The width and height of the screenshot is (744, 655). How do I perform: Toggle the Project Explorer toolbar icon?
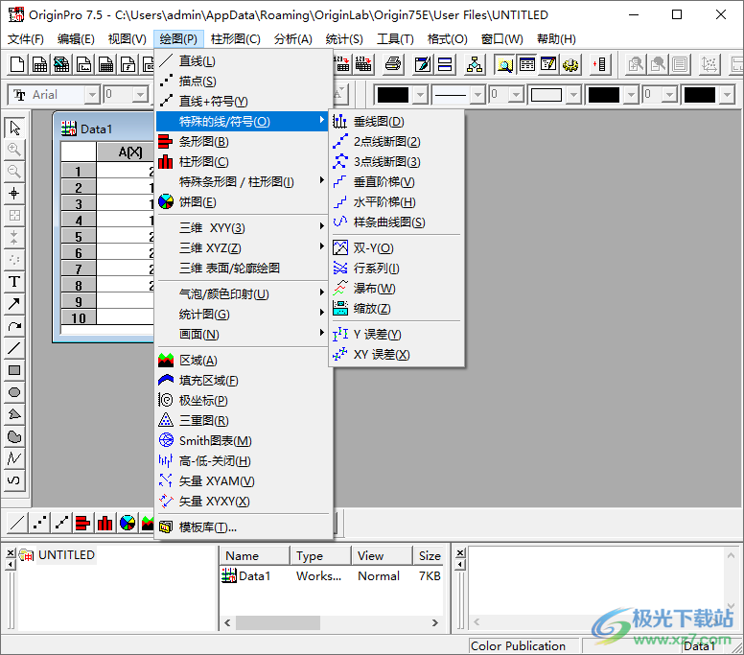click(504, 64)
